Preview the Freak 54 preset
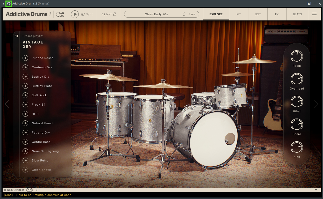Viewport: 323px width, 199px height. click(x=25, y=105)
